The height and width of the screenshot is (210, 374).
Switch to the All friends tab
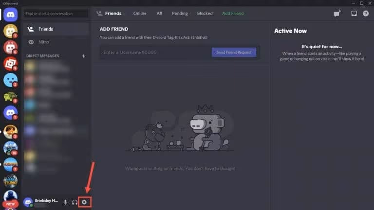point(159,14)
